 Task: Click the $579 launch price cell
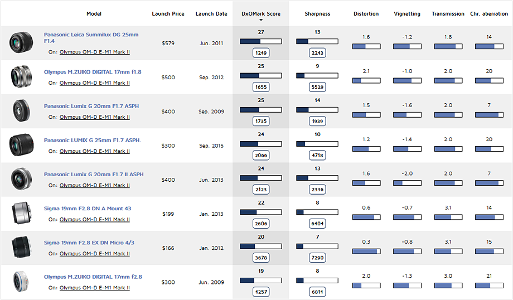168,43
